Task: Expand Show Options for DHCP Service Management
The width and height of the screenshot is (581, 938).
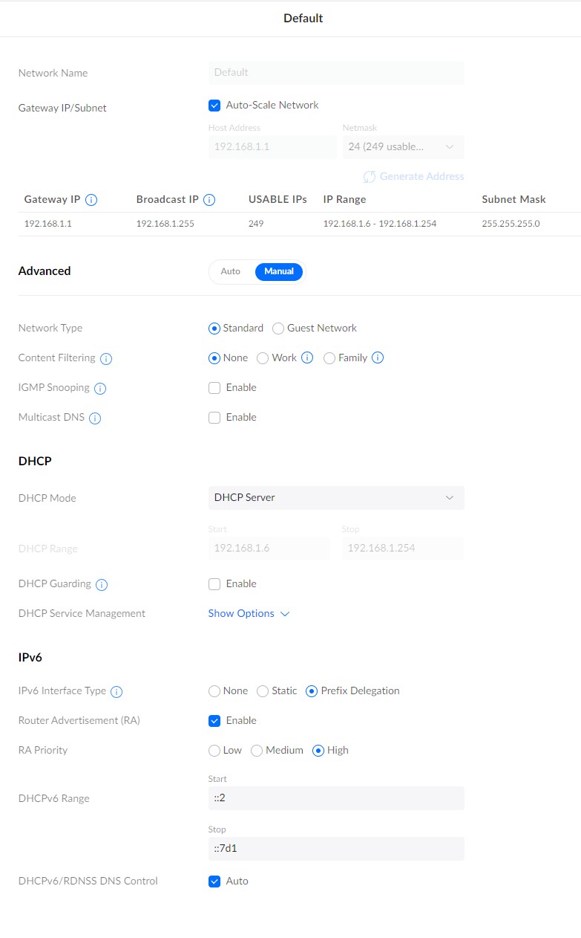Action: [249, 613]
